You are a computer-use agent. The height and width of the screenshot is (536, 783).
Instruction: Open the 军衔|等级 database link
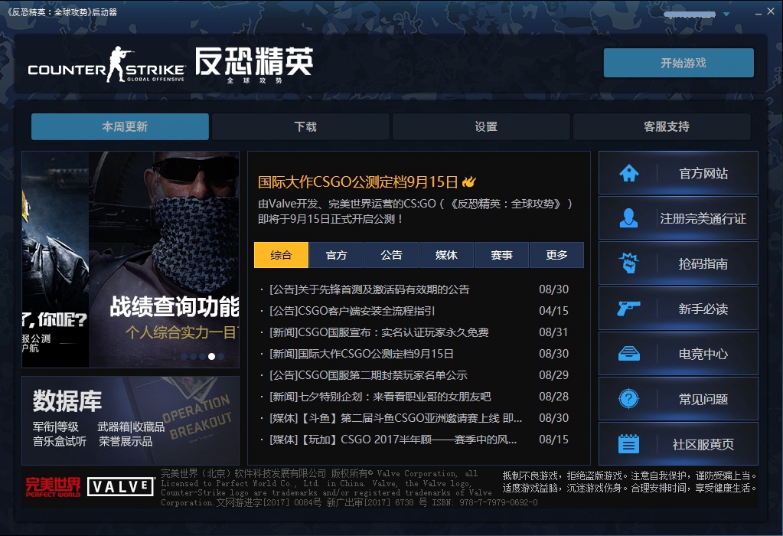56,427
